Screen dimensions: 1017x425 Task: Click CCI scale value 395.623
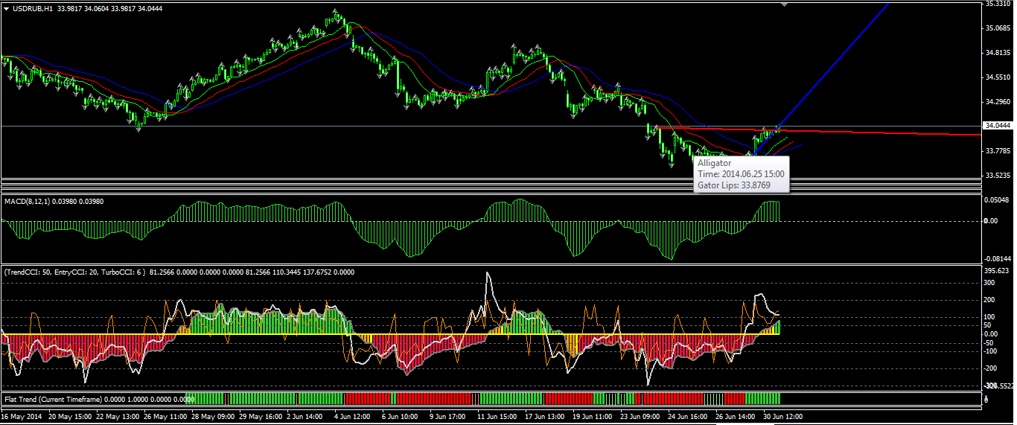click(997, 271)
